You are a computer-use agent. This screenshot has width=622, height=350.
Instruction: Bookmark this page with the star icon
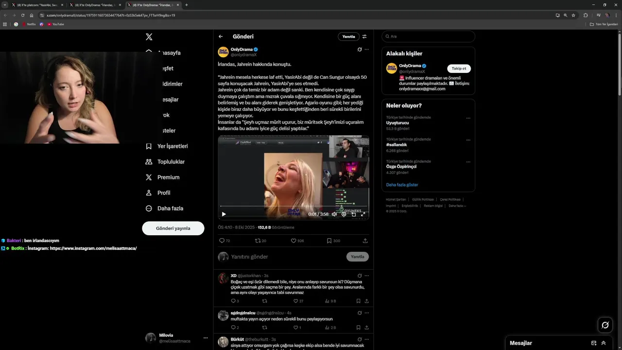pos(573,15)
